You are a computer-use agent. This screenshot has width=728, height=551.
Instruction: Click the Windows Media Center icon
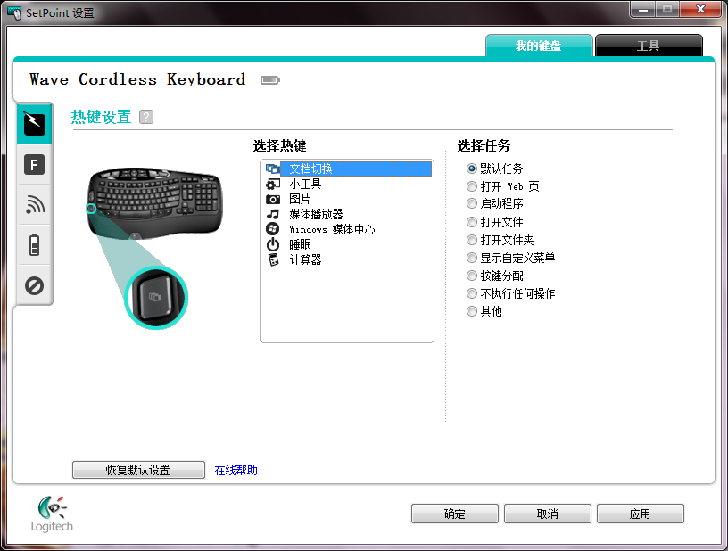coord(272,229)
